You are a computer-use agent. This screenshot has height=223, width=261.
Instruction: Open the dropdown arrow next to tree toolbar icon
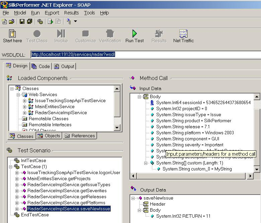pyautogui.click(x=75, y=21)
